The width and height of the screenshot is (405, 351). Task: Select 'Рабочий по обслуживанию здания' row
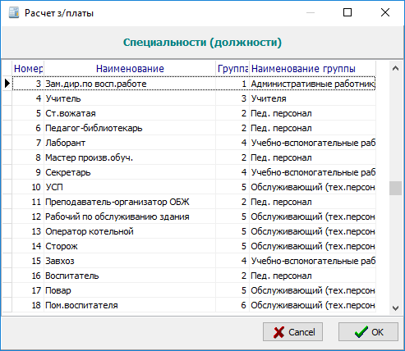194,217
